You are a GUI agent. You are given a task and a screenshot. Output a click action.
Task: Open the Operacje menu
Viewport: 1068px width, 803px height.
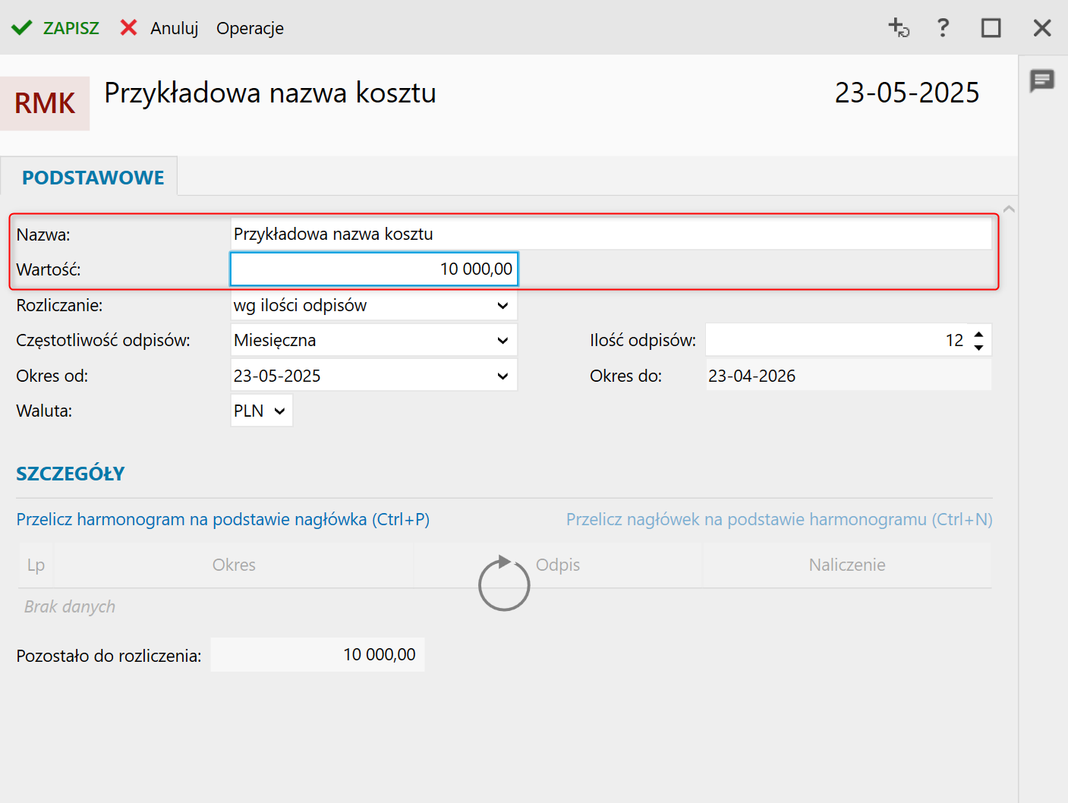tap(250, 28)
